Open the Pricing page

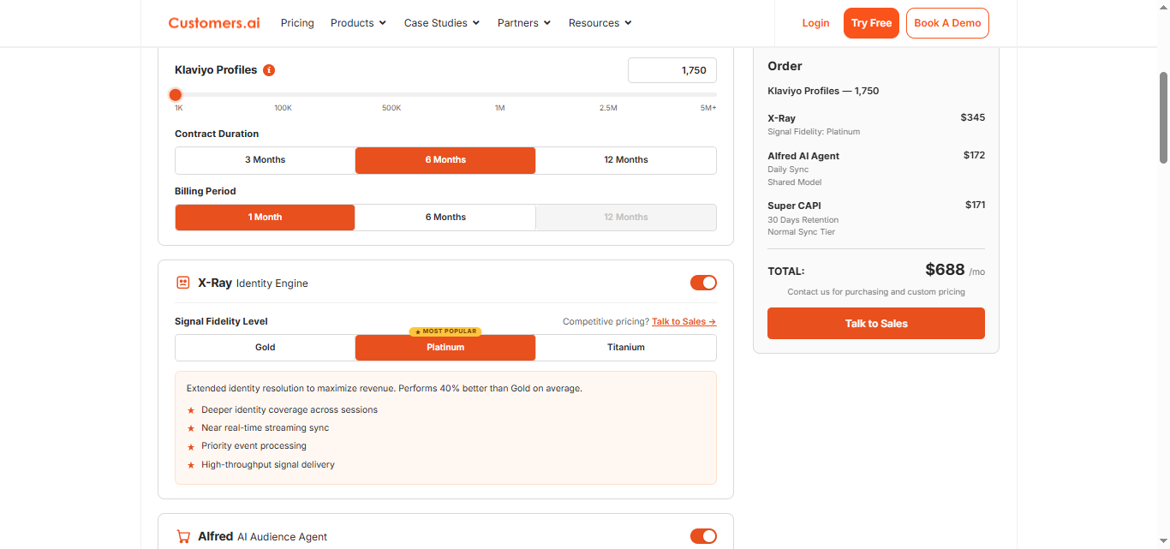pos(297,23)
